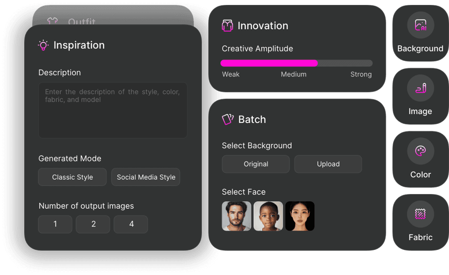Switch to the Outfit tab

tap(82, 22)
